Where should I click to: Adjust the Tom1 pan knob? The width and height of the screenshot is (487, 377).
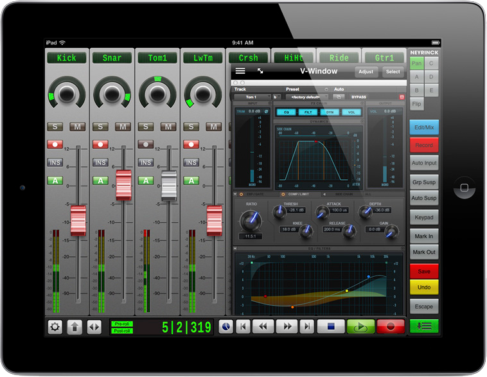157,93
